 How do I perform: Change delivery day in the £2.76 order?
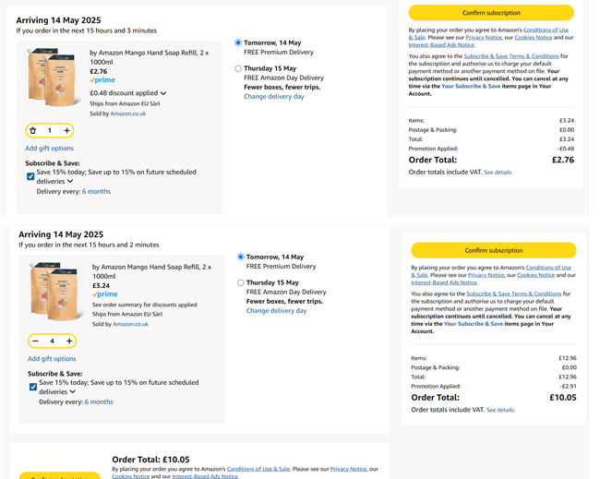click(x=274, y=96)
